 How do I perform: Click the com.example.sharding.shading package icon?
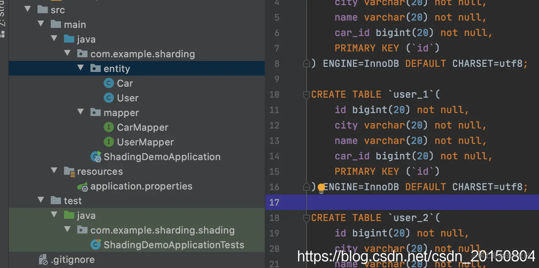82,230
